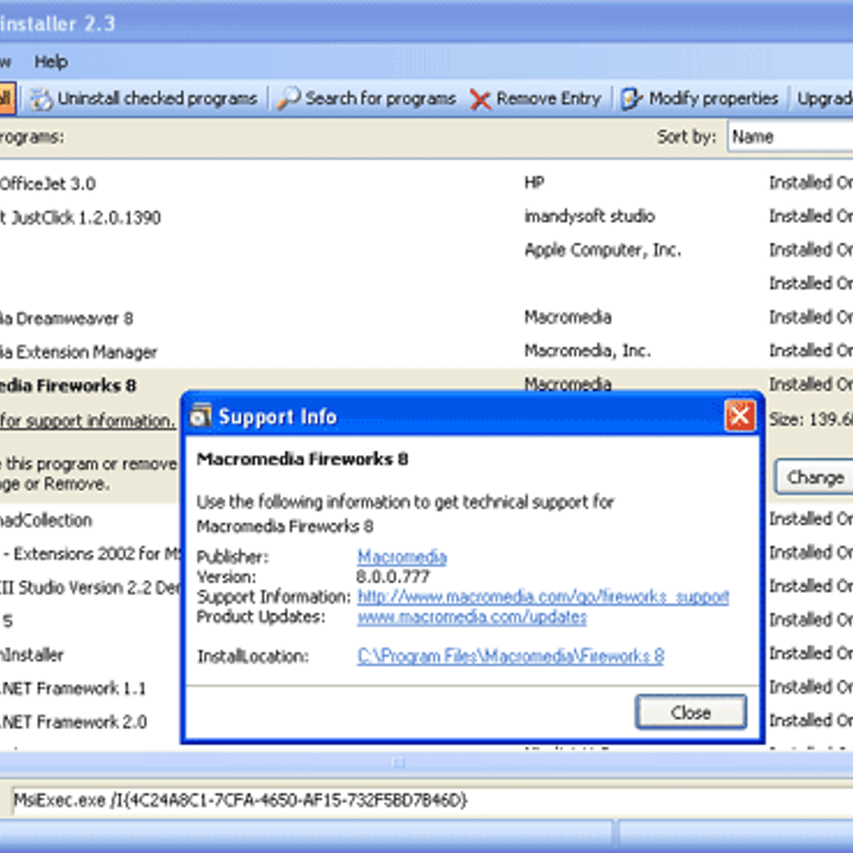Select the .NET Framework 2.0 entry
Viewport: 853px width, 853px height.
[75, 722]
